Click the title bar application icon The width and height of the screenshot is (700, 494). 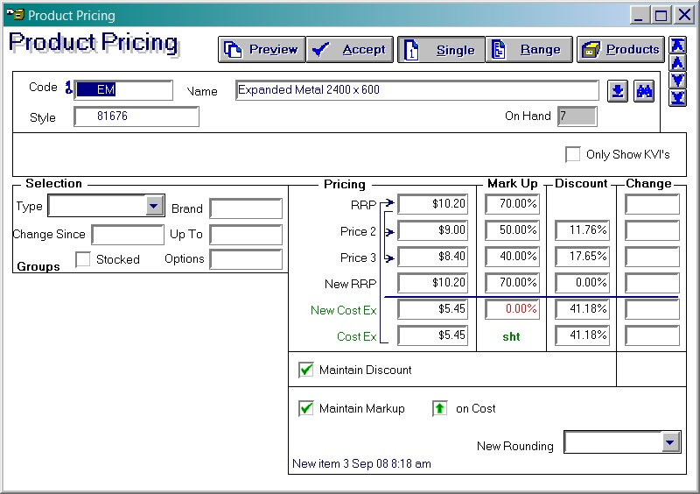(x=15, y=15)
